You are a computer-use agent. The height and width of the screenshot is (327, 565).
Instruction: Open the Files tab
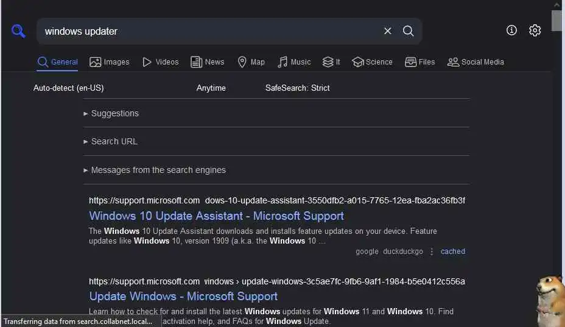419,62
